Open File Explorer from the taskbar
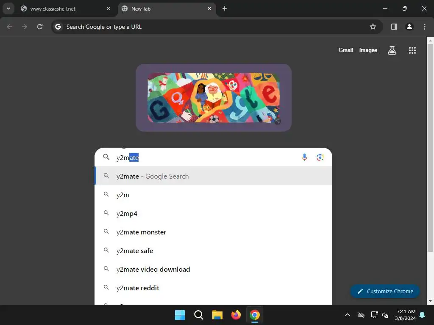This screenshot has width=434, height=325. (x=217, y=315)
